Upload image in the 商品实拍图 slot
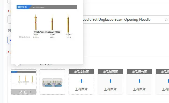 [81, 82]
